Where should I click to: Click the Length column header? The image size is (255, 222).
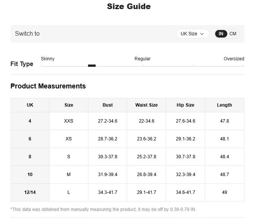click(224, 105)
